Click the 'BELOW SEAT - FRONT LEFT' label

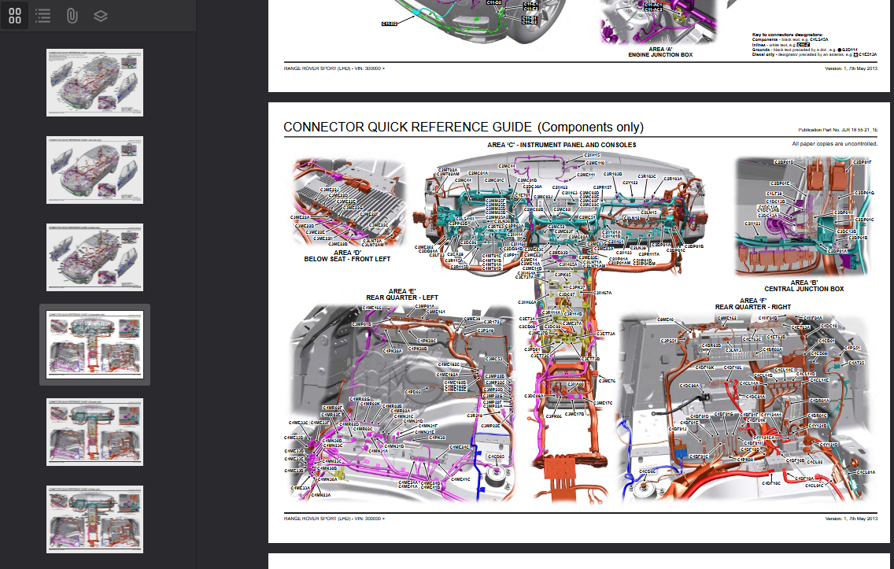pyautogui.click(x=347, y=259)
